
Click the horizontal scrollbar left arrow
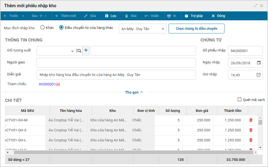pyautogui.click(x=7, y=152)
